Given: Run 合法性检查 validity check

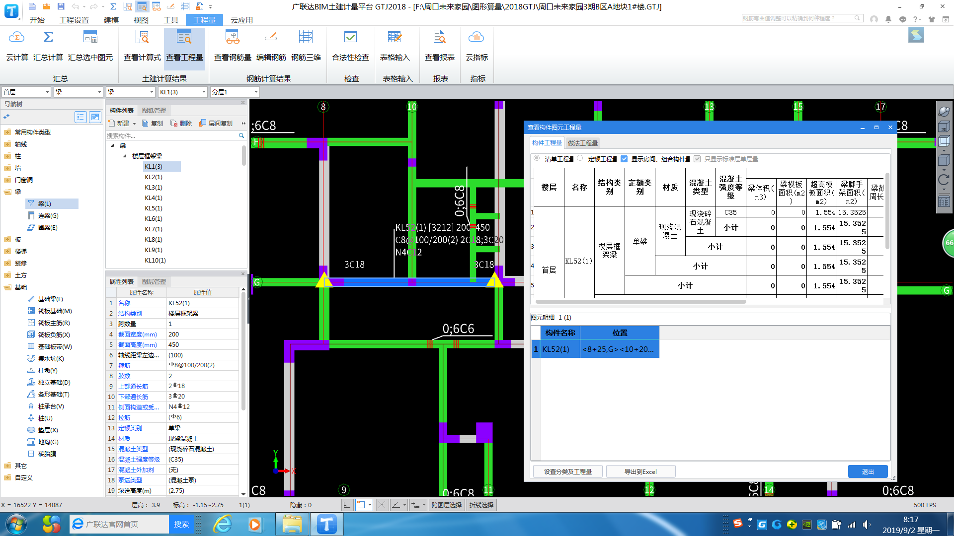Looking at the screenshot, I should (x=350, y=46).
